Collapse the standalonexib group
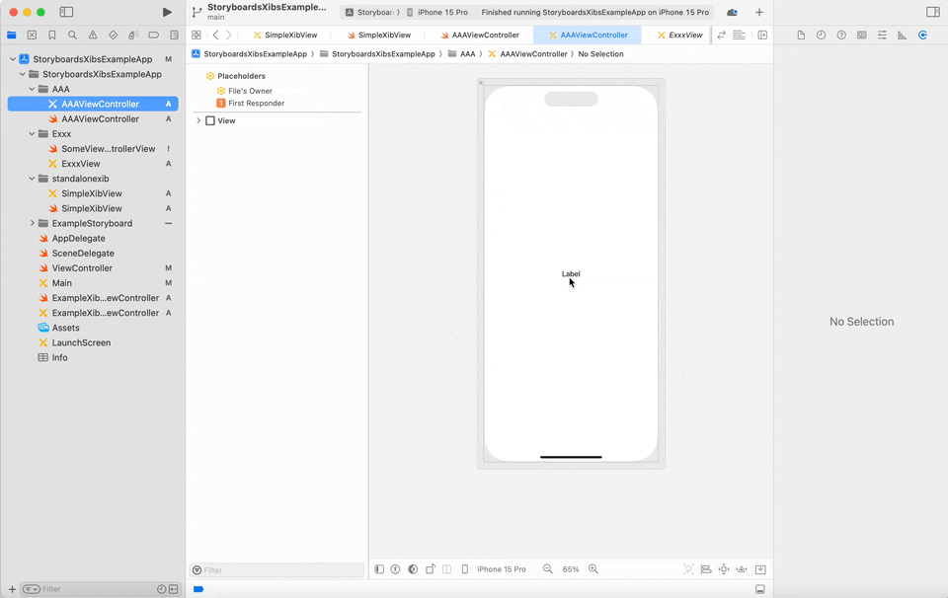The width and height of the screenshot is (948, 598). pos(32,179)
